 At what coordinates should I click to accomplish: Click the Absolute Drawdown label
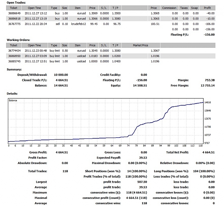coord(32,163)
